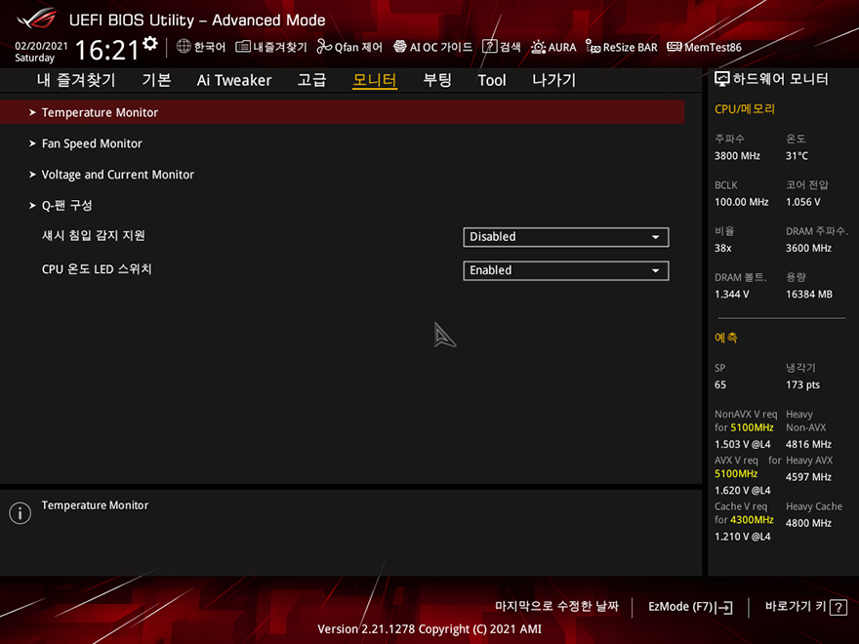The image size is (859, 644).
Task: Click the 16:21 clock display
Action: pyautogui.click(x=106, y=51)
